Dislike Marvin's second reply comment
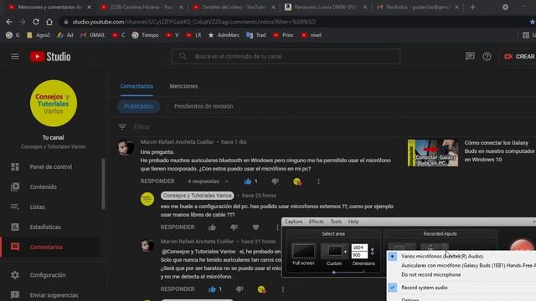This screenshot has height=301, width=536. point(240,289)
